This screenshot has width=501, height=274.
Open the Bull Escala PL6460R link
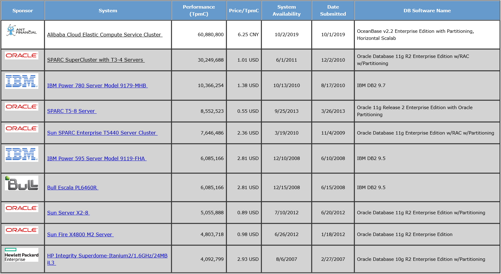pyautogui.click(x=72, y=188)
